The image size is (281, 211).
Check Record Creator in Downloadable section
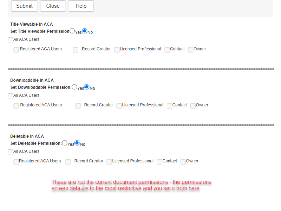[x=78, y=106]
